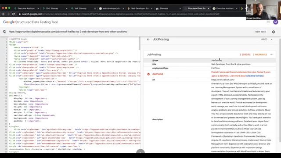281x158 pixels.
Task: Click the JobPosting panel heading
Action: (x=161, y=39)
